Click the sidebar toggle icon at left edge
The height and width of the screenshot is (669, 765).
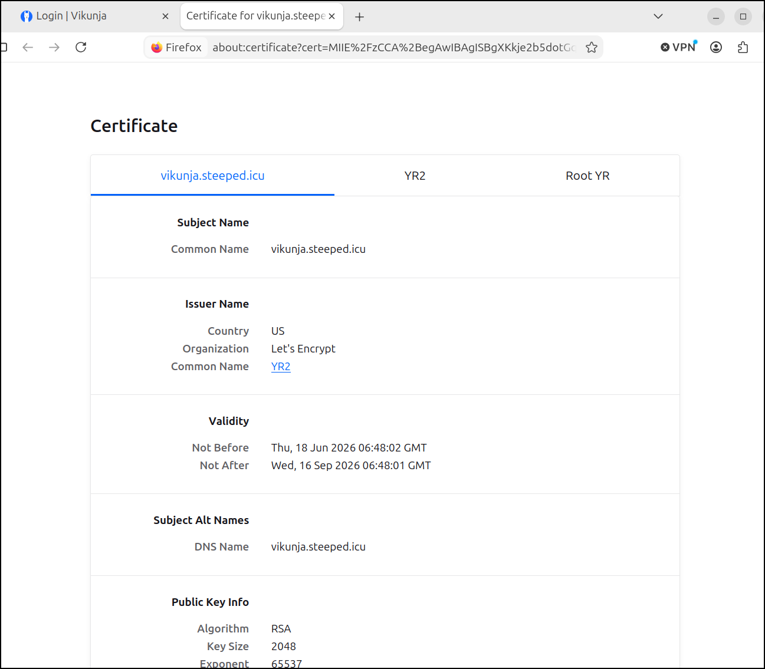[x=4, y=47]
